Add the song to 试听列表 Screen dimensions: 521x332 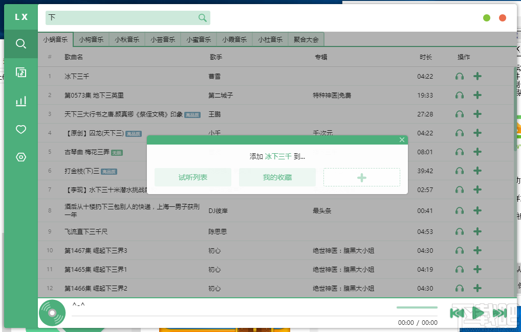193,177
